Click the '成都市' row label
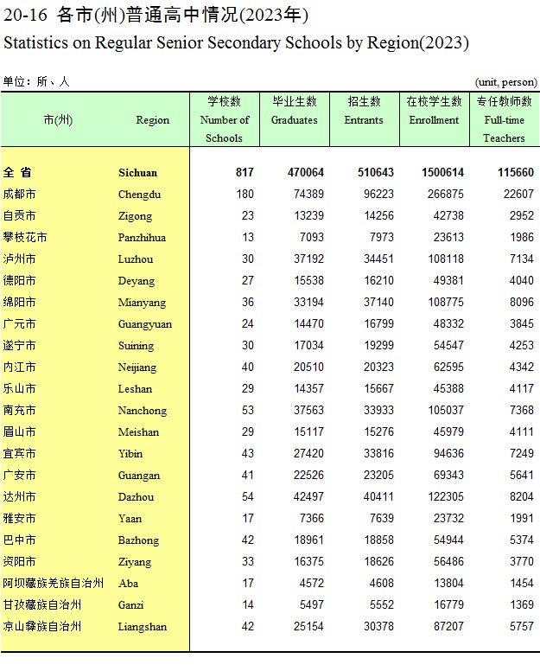 click(x=19, y=194)
